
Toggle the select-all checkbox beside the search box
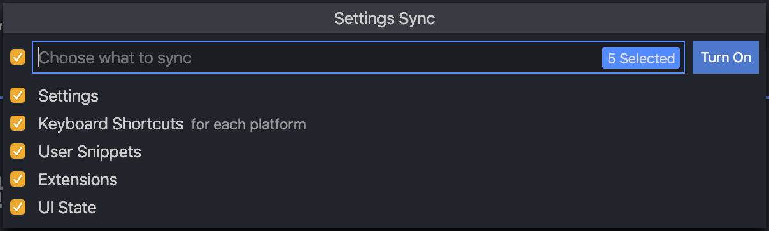pyautogui.click(x=18, y=58)
